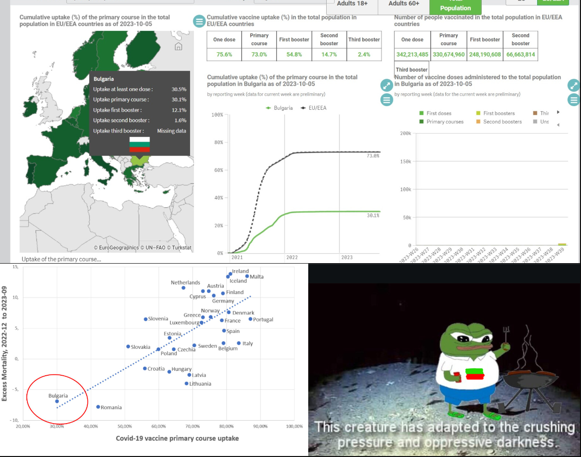Toggle the First boosters legend entry
Image resolution: width=581 pixels, height=457 pixels.
tap(495, 113)
